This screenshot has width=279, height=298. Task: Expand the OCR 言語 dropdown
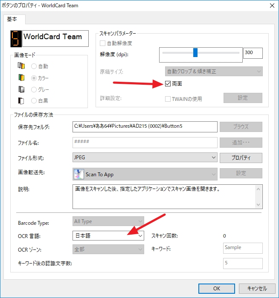click(108, 235)
